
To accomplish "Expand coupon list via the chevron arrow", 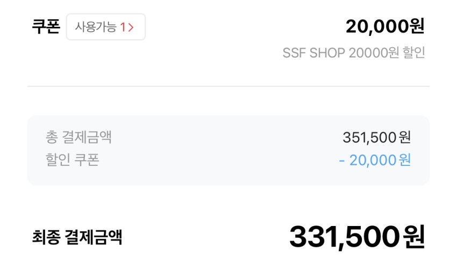I will tap(131, 27).
